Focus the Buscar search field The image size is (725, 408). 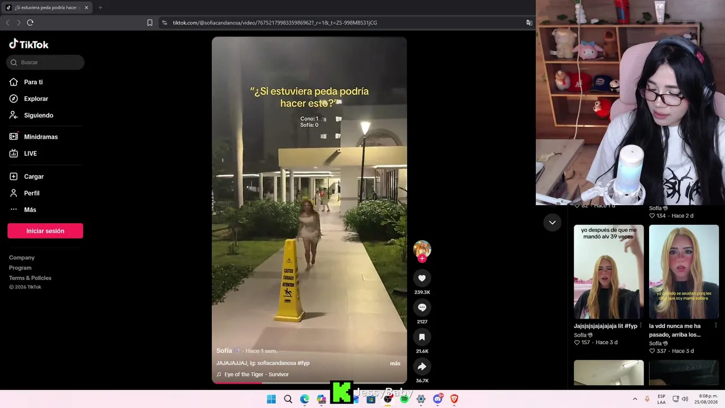pyautogui.click(x=45, y=62)
